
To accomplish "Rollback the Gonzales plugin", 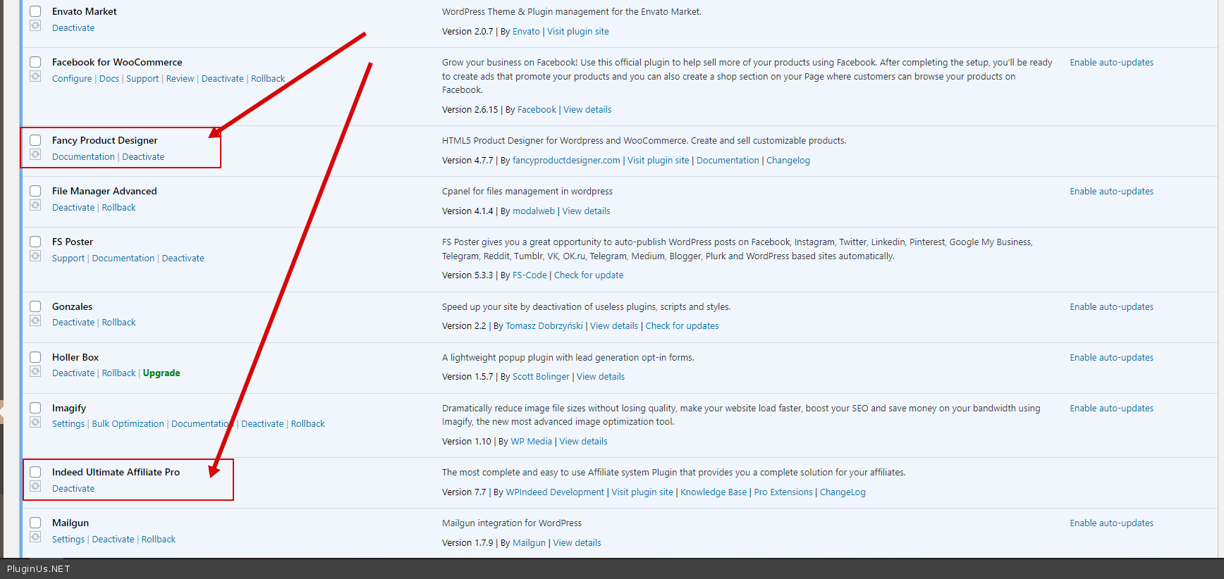I will [x=118, y=323].
